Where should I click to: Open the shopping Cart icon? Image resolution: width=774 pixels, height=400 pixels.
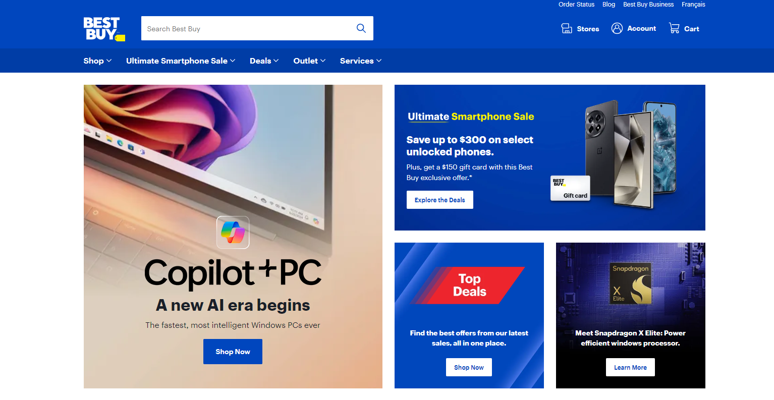pos(674,28)
